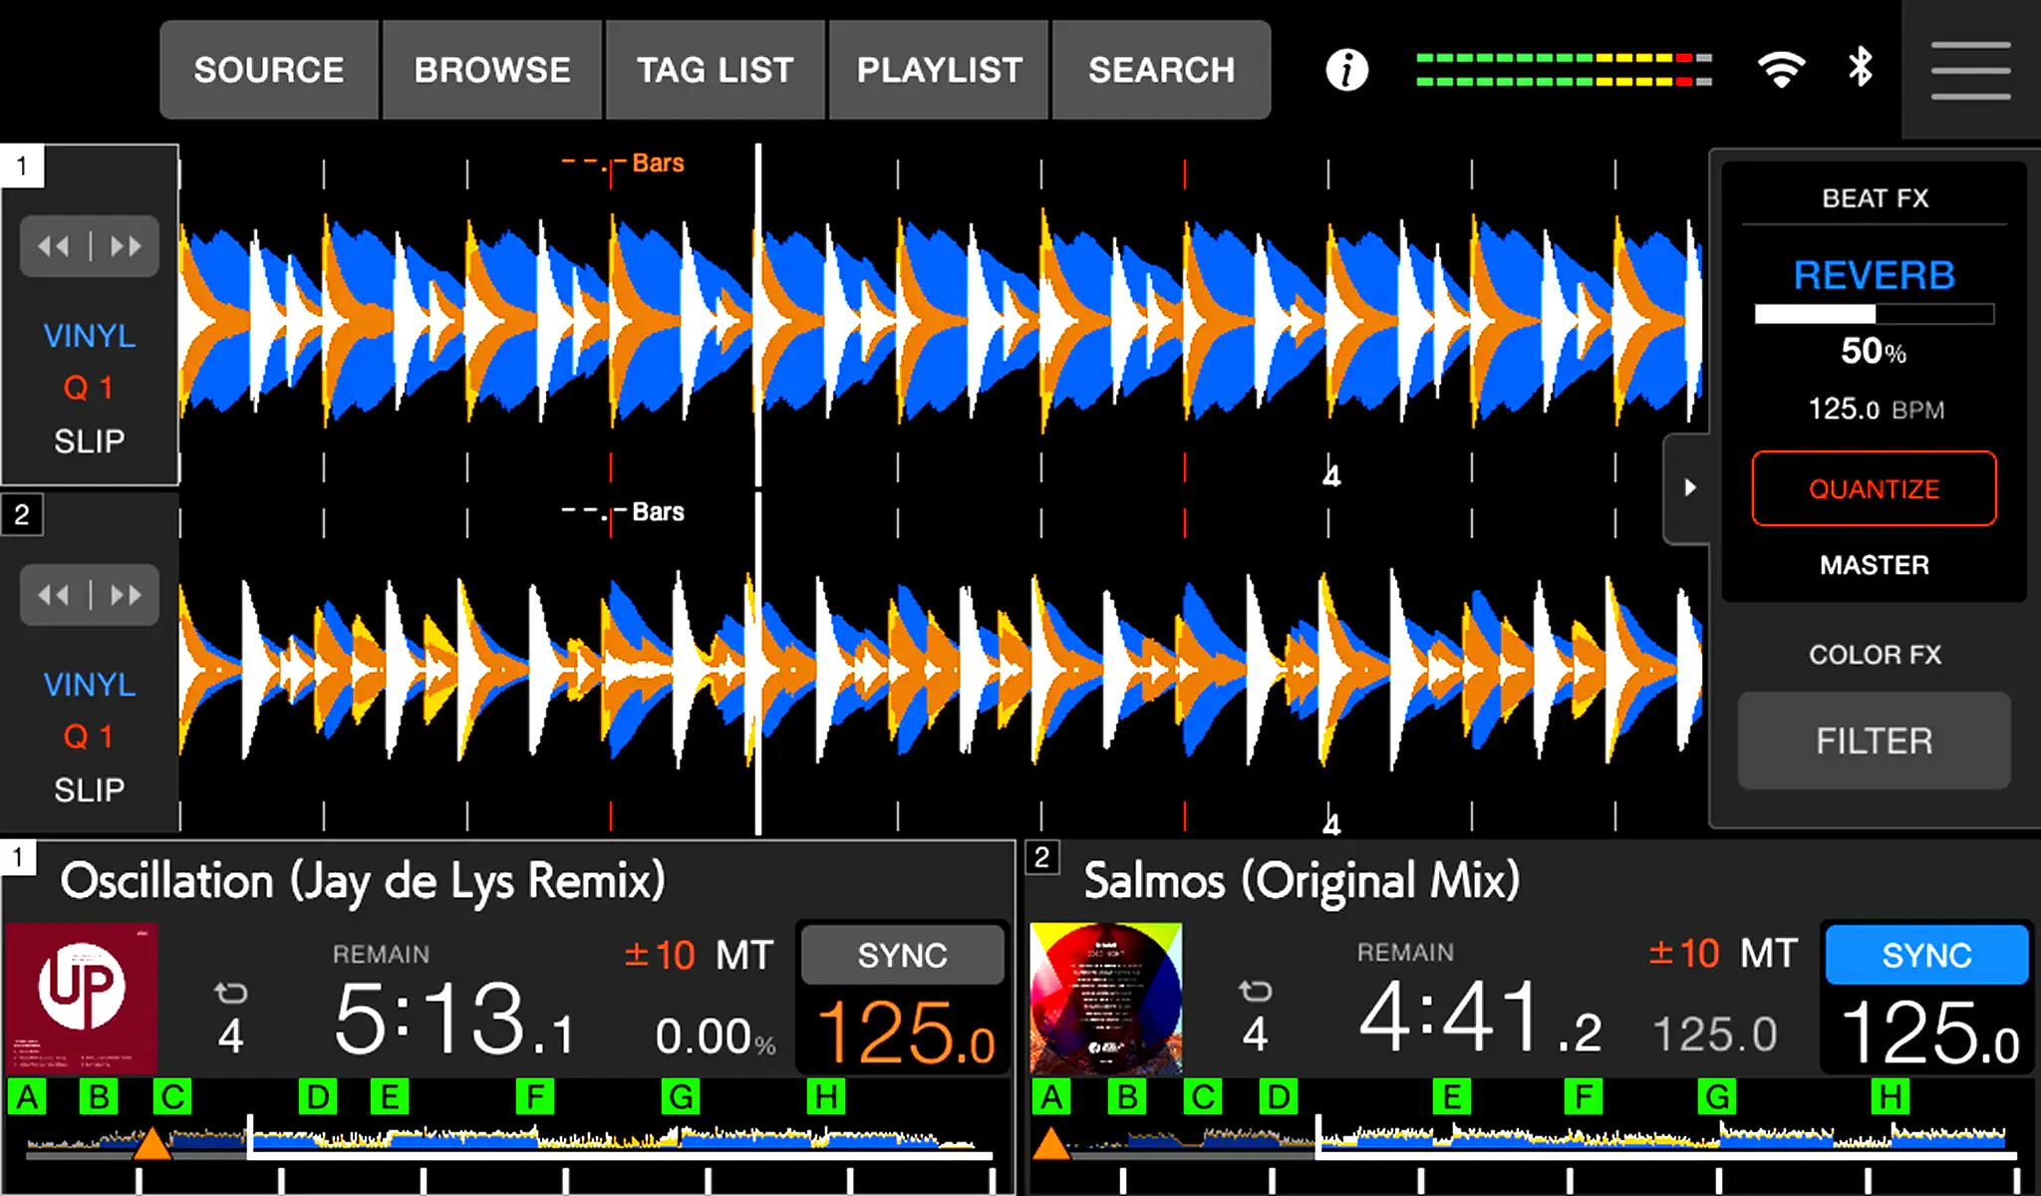Viewport: 2041px width, 1196px height.
Task: Open the SEARCH tab
Action: [1161, 70]
